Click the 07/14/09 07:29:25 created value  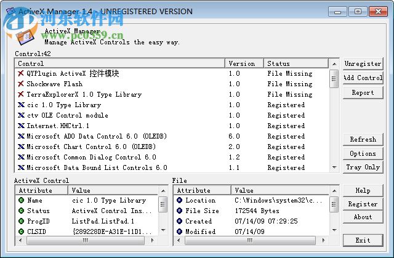tap(266, 221)
